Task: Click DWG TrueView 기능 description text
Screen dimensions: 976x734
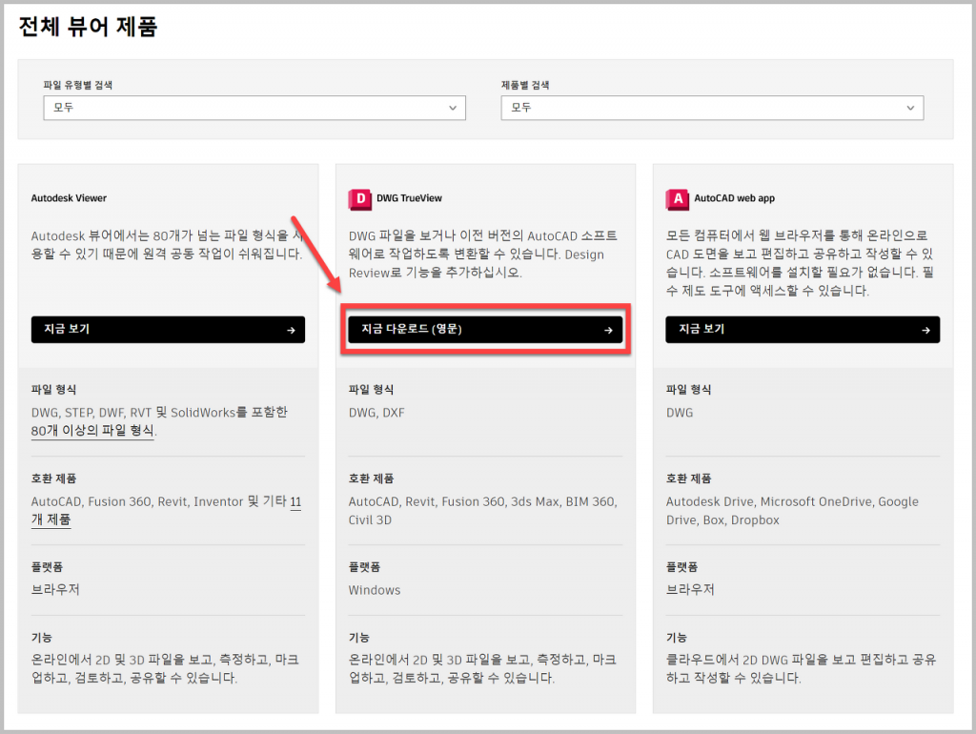Action: coord(482,668)
